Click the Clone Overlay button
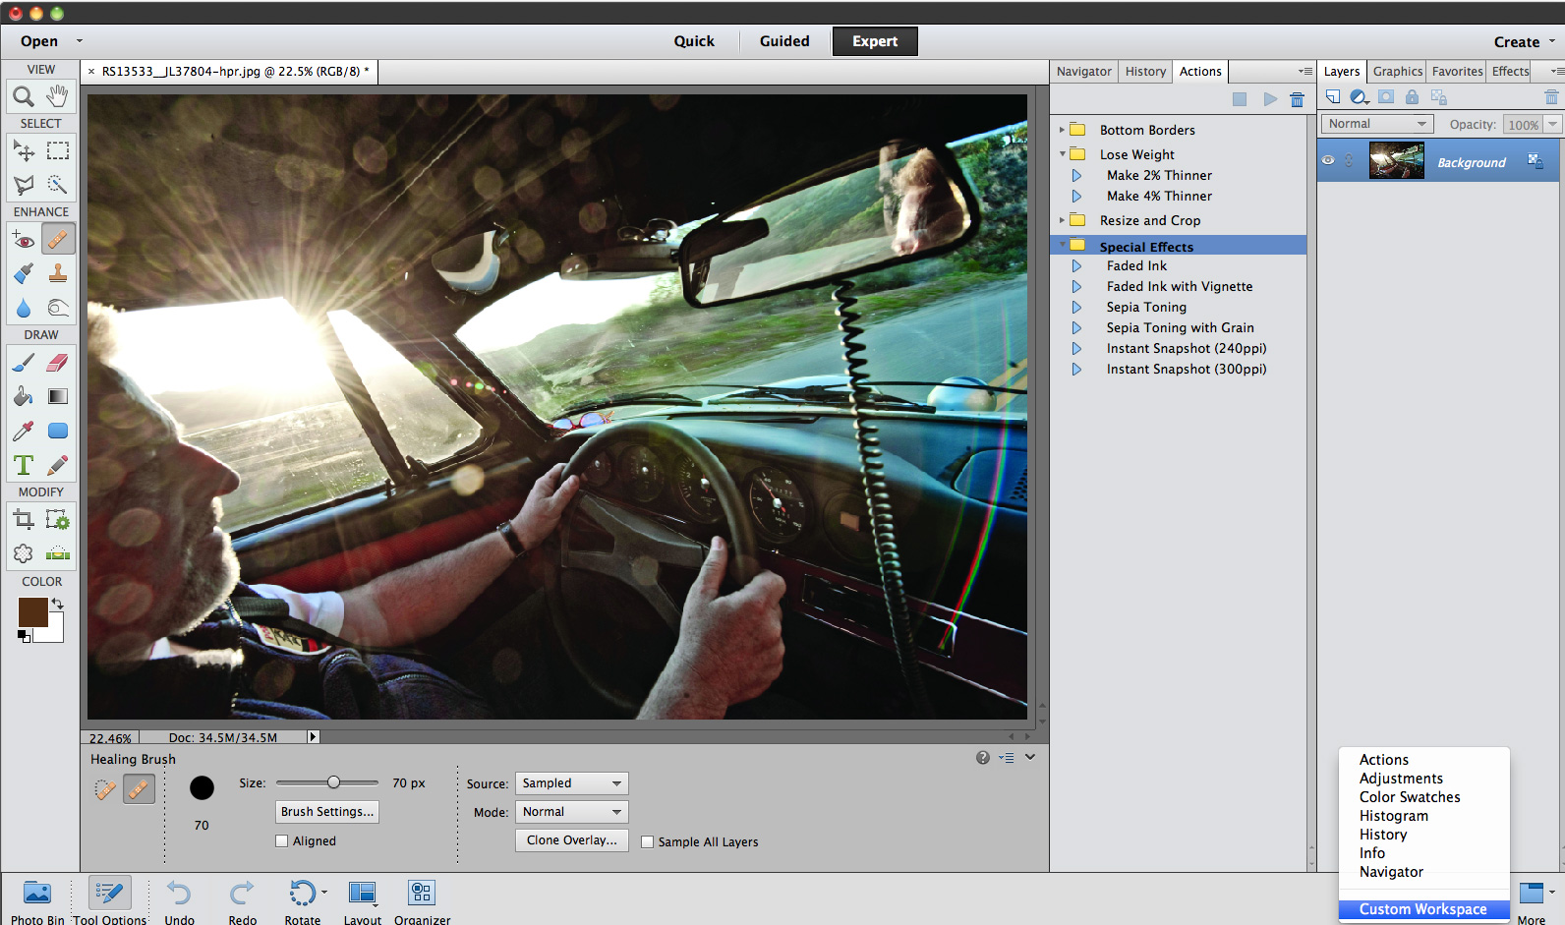 [x=572, y=840]
